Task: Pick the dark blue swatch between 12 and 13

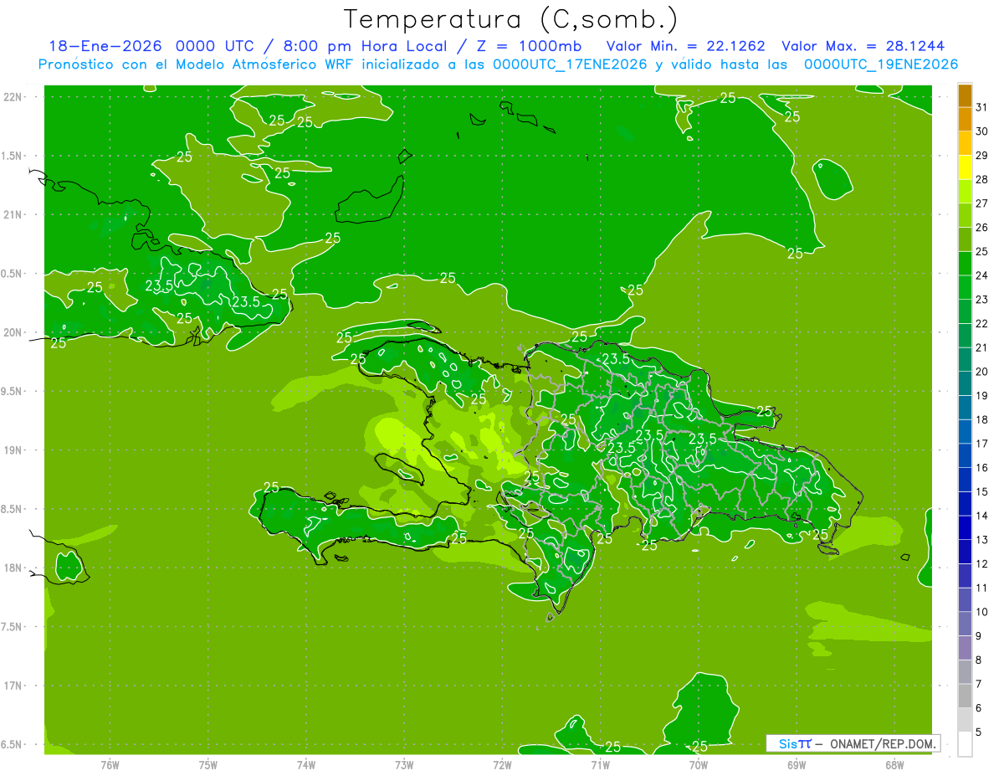Action: point(965,552)
